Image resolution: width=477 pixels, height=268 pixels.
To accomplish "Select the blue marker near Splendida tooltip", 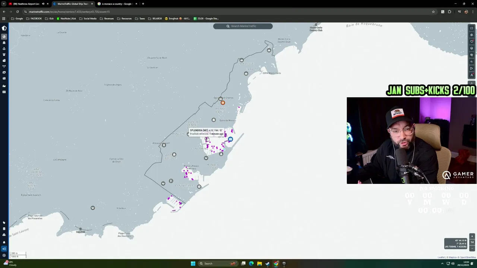I will pyautogui.click(x=230, y=139).
